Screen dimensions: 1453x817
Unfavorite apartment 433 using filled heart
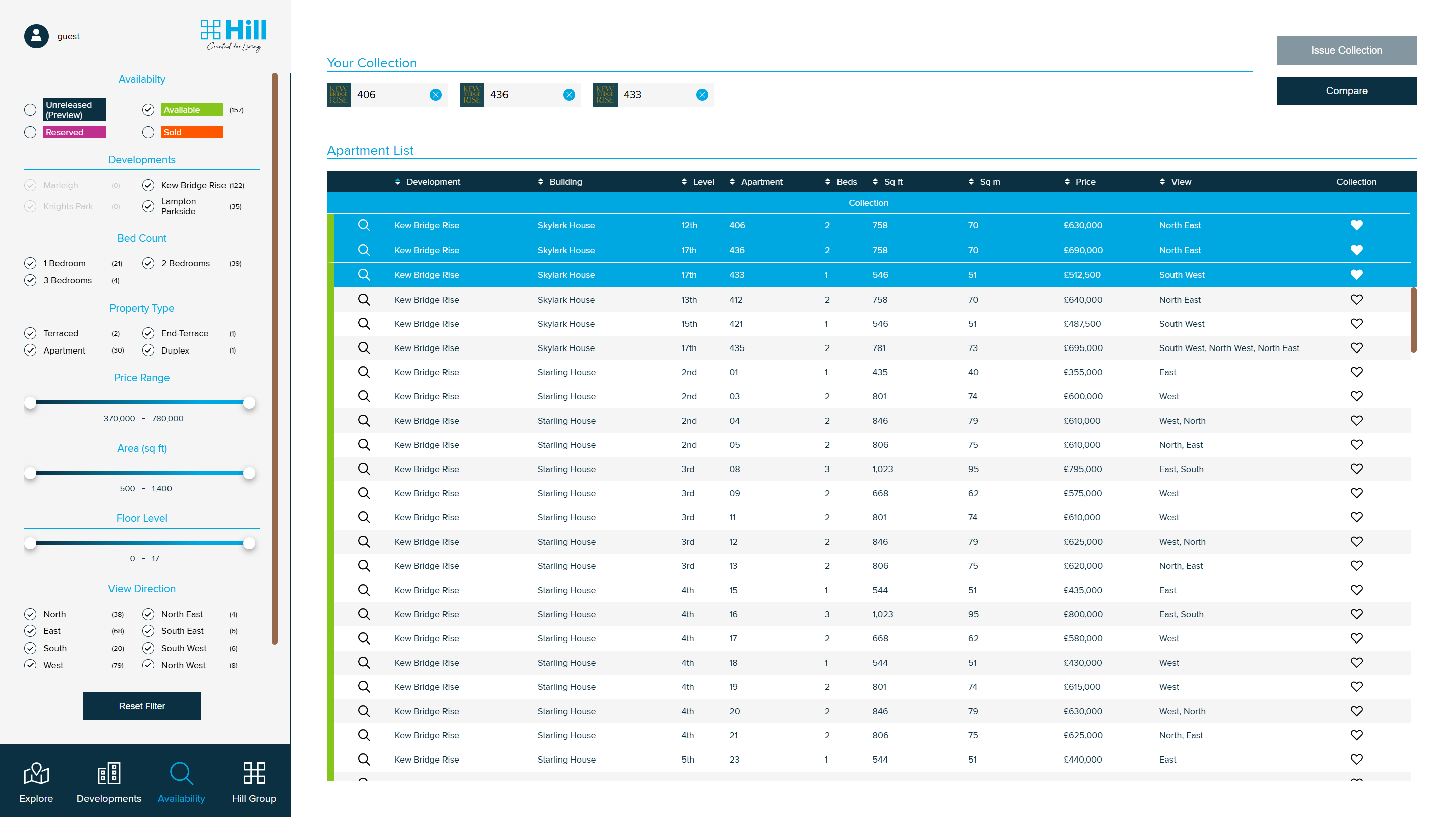[x=1356, y=274]
